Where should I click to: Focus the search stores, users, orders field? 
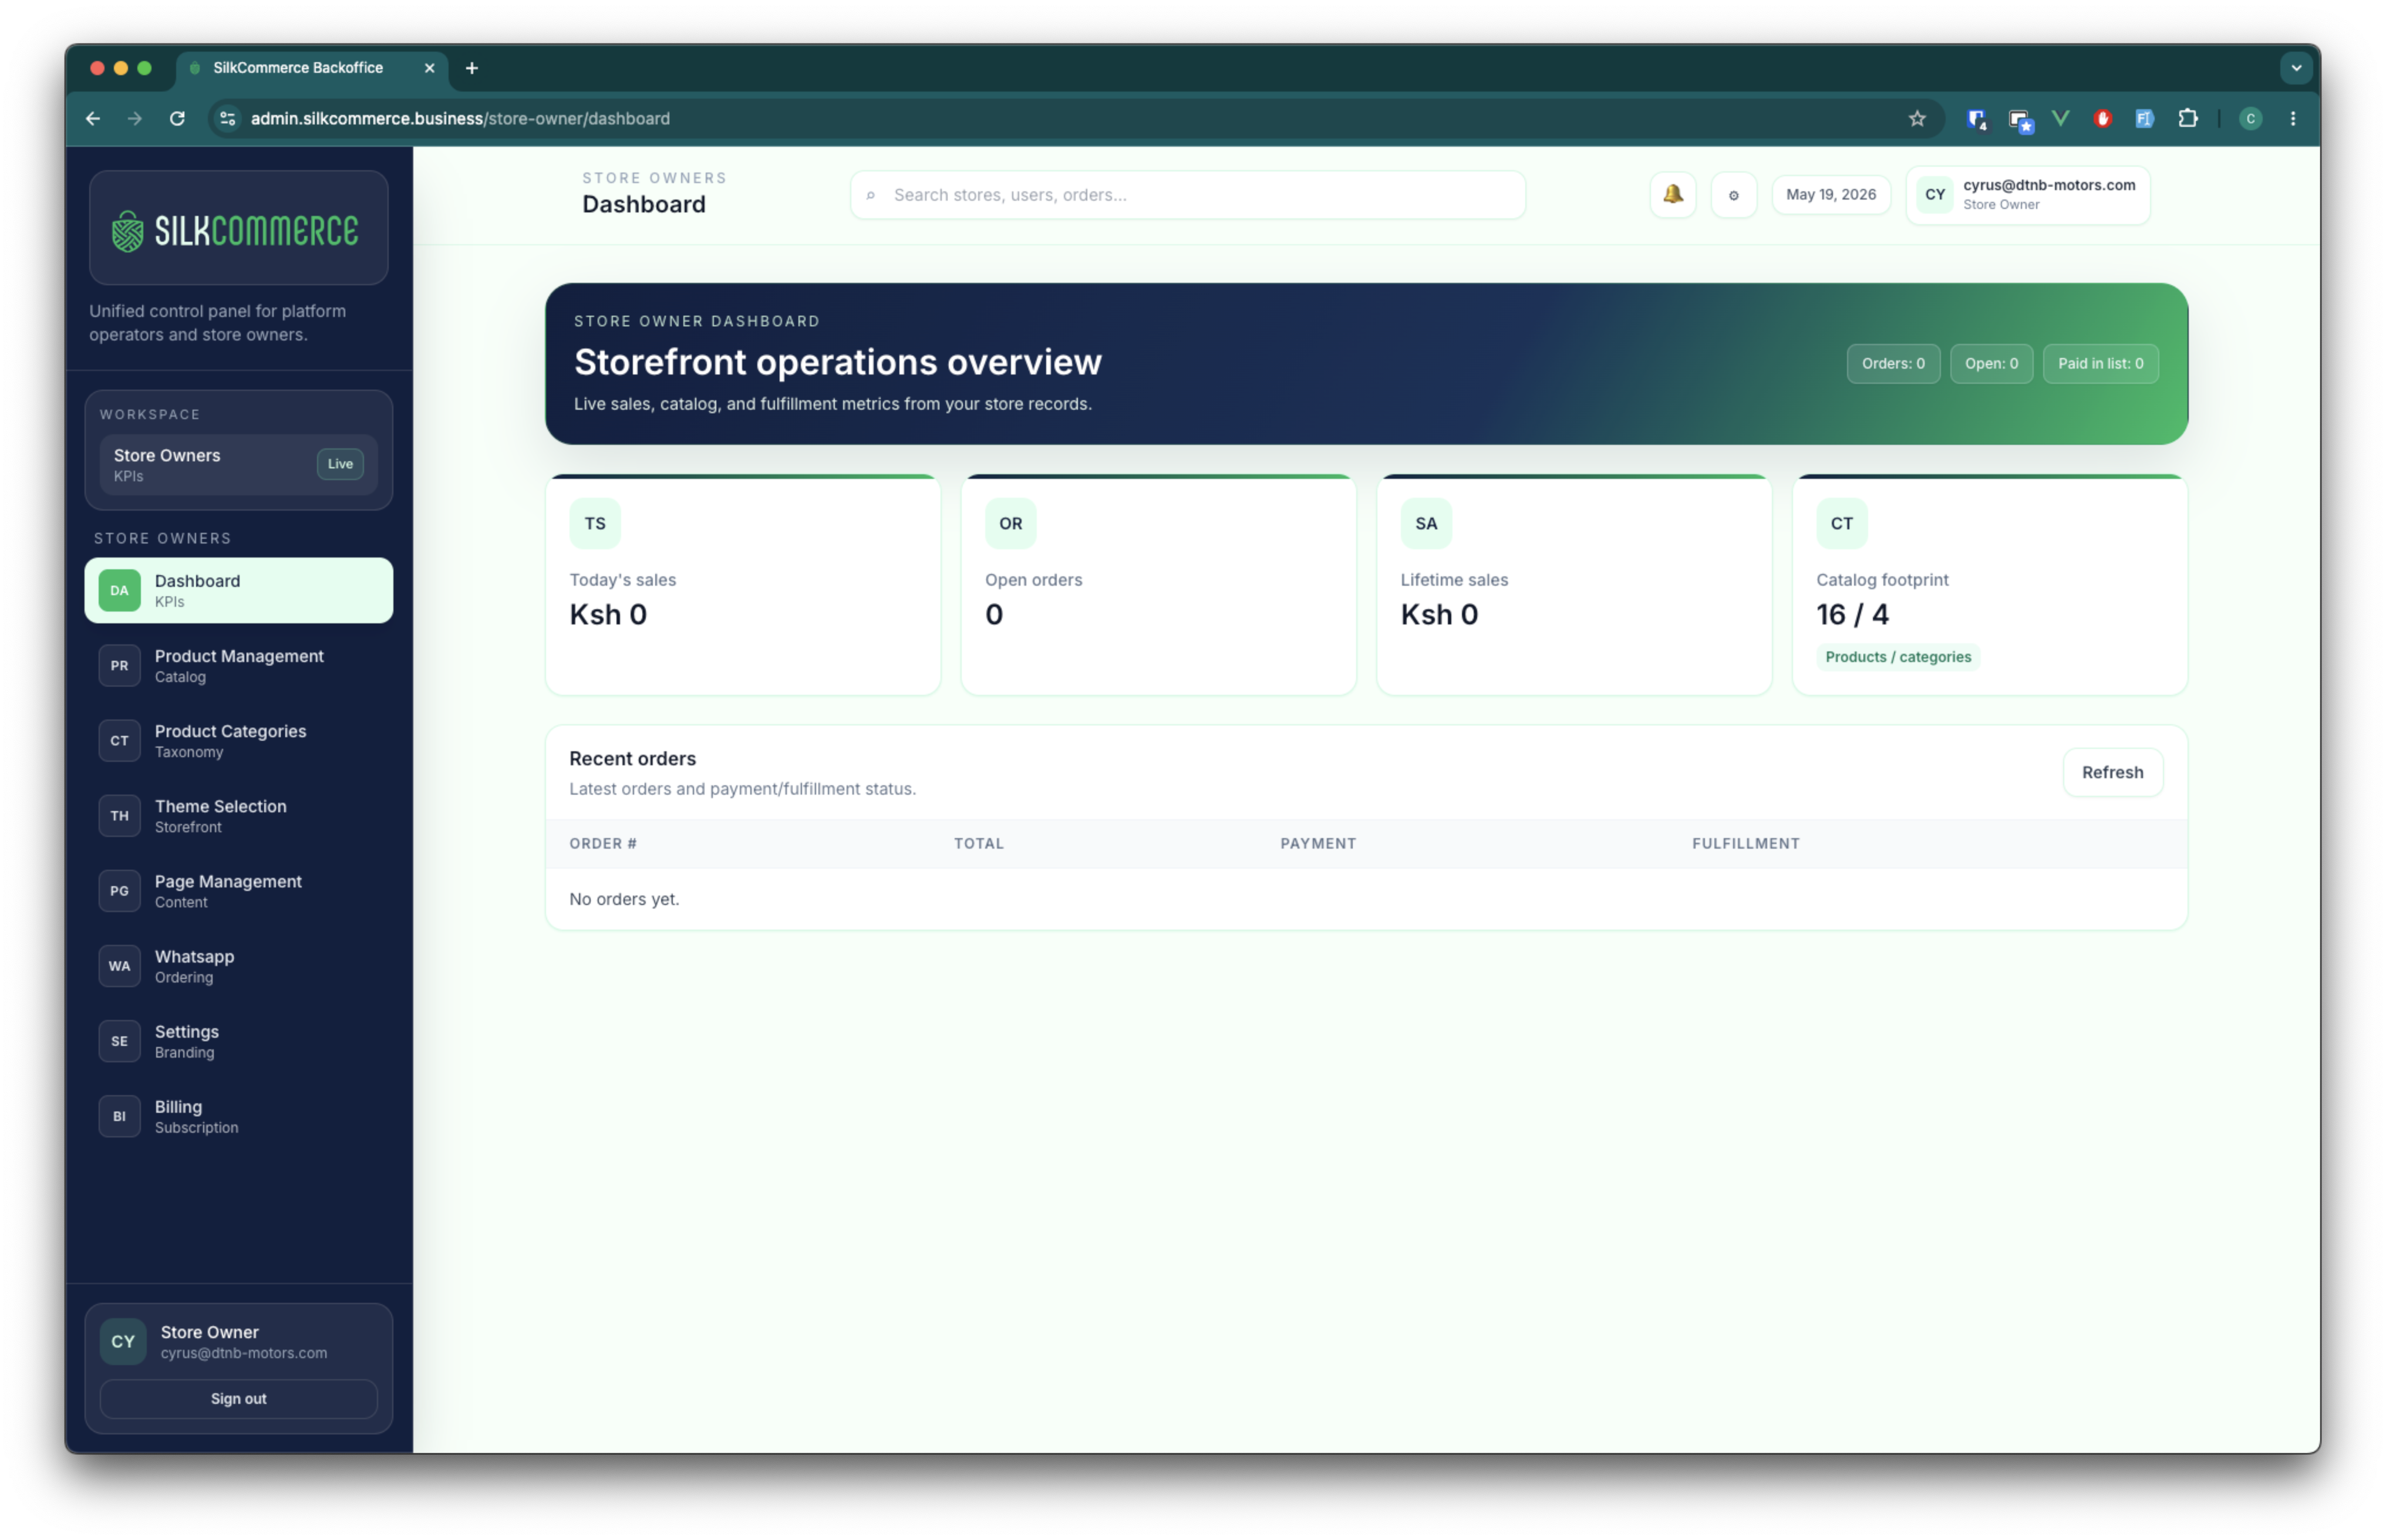point(1187,195)
